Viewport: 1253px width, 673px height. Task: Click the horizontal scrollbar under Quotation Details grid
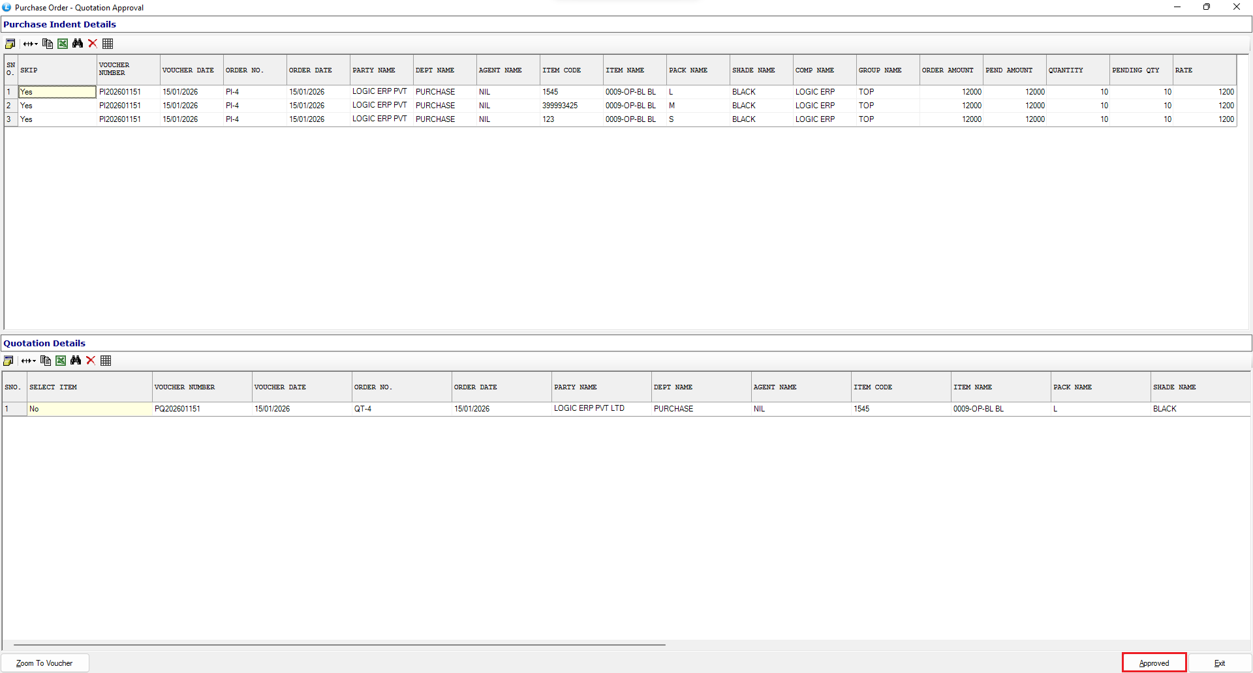click(339, 645)
